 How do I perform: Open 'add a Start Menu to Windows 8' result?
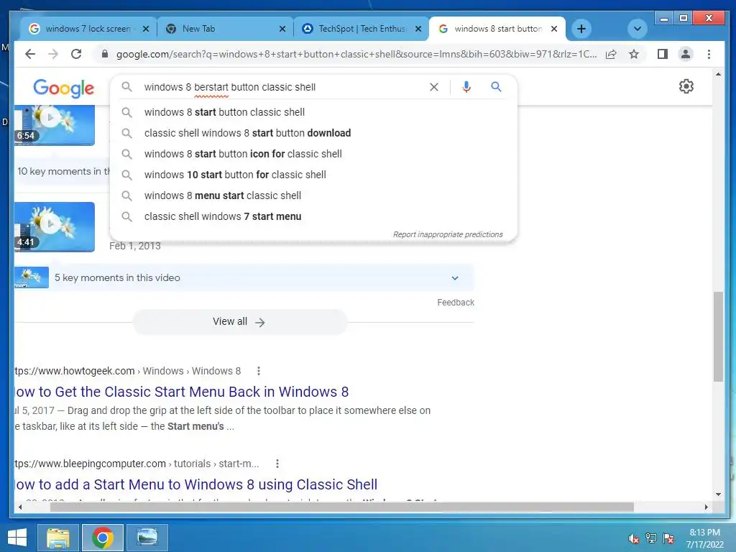(195, 484)
